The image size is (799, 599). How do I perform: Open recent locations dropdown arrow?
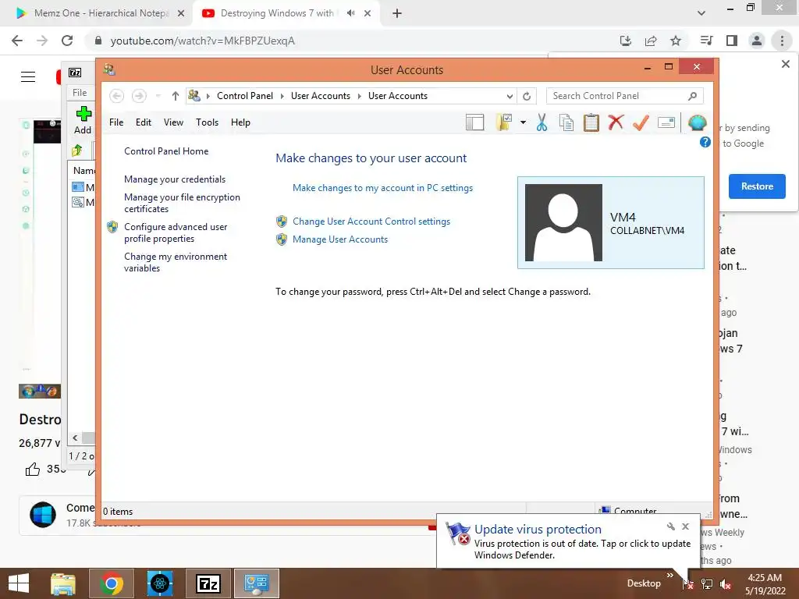(x=158, y=96)
